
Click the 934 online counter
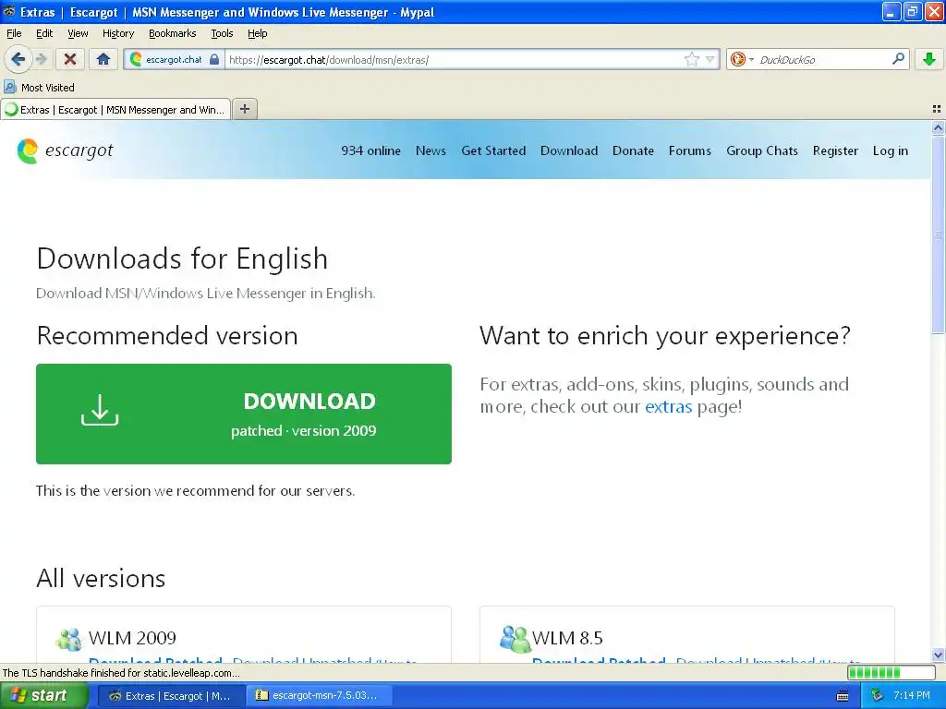pyautogui.click(x=371, y=150)
